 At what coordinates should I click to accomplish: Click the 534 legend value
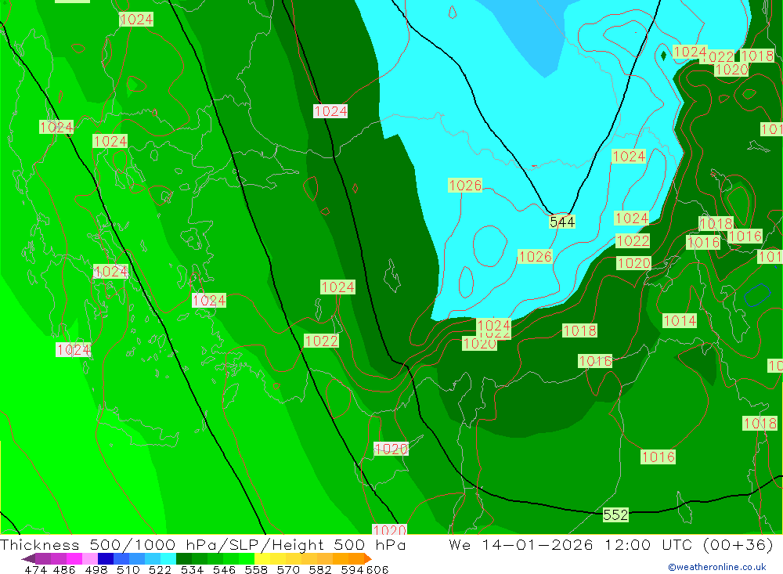(193, 569)
